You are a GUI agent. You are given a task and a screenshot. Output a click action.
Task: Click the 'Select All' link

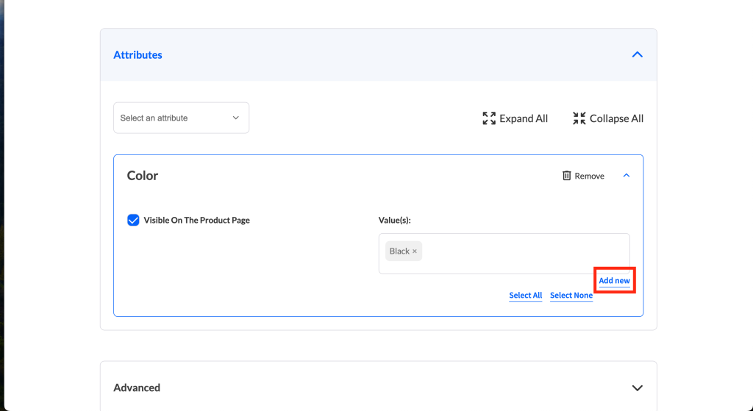click(x=525, y=296)
